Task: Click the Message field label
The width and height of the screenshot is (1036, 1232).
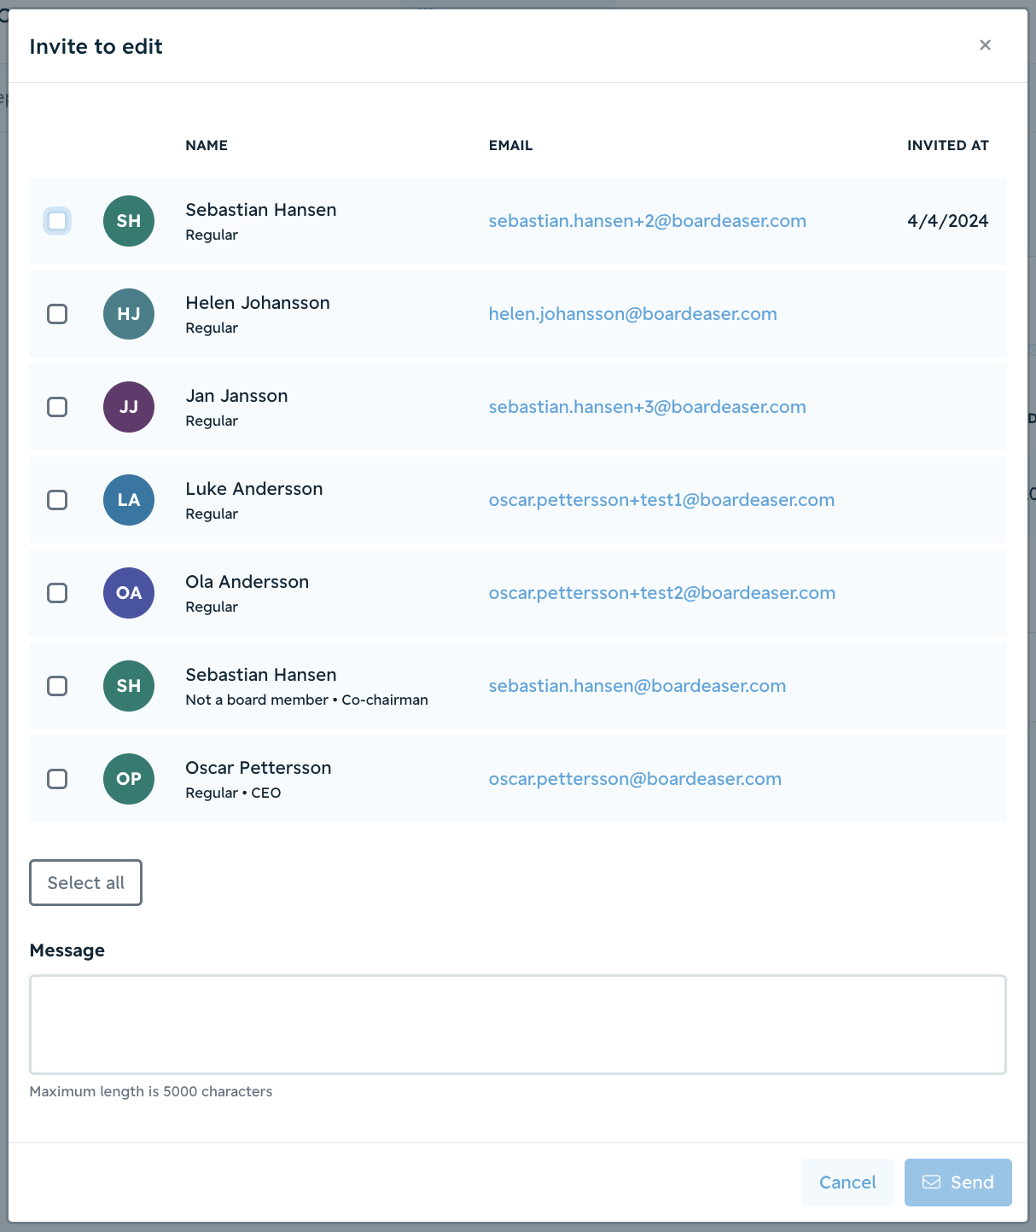Action: 67,950
